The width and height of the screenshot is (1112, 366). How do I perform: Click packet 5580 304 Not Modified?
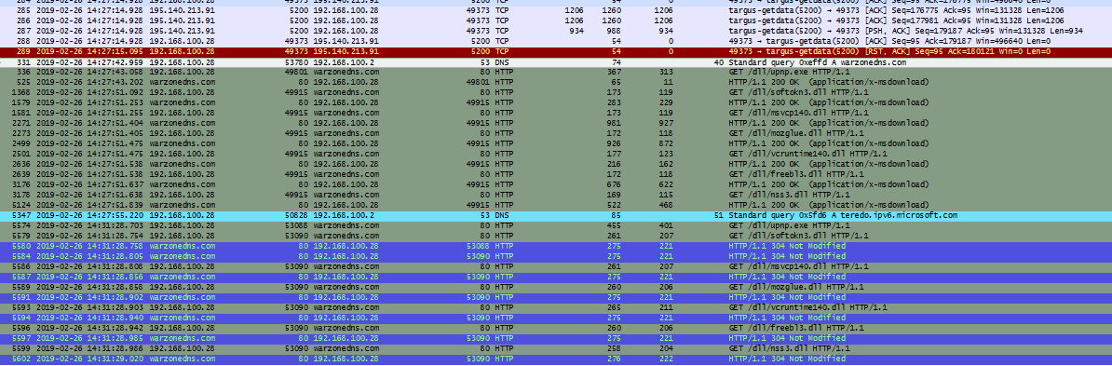pos(556,246)
